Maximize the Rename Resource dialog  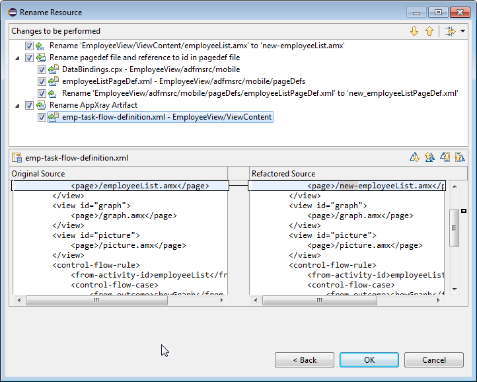click(438, 13)
